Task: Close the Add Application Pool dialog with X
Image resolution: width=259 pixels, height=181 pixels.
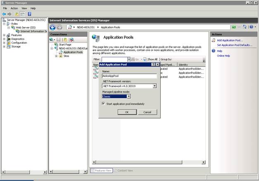Action: tap(157, 64)
